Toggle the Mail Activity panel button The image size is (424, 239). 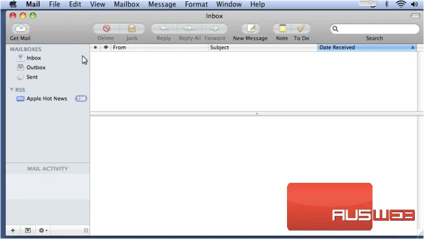[x=28, y=231]
